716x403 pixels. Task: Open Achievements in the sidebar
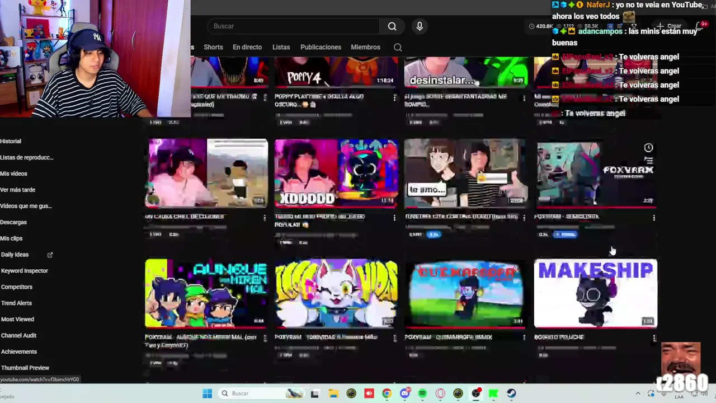point(19,352)
